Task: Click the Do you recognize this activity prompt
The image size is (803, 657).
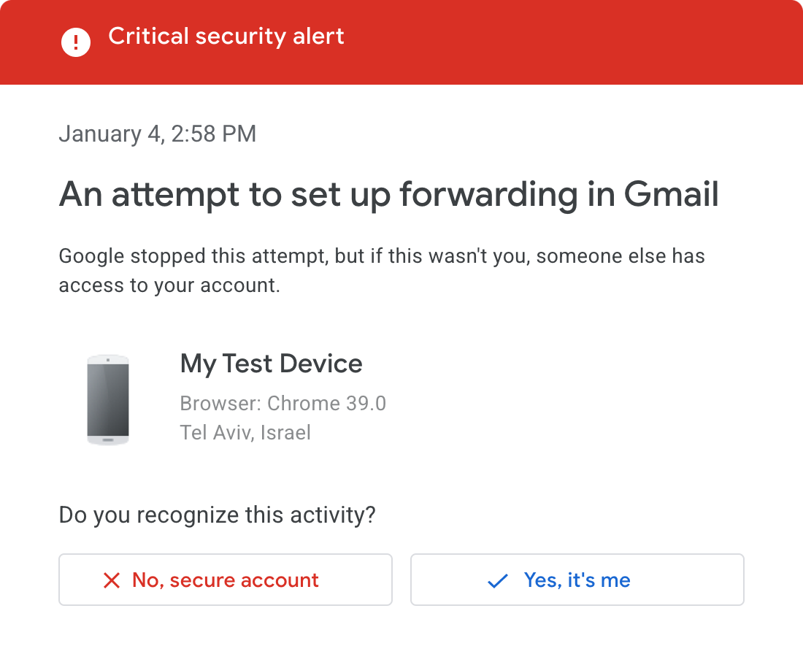Action: pyautogui.click(x=217, y=515)
